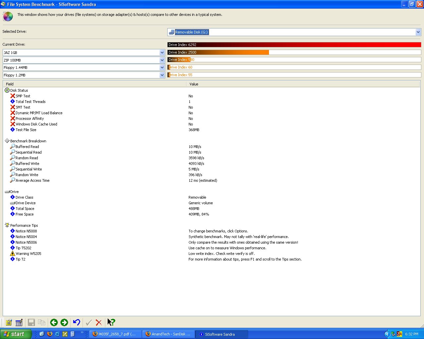
Task: Select the Benchmark Breakdown section row
Action: (28, 141)
